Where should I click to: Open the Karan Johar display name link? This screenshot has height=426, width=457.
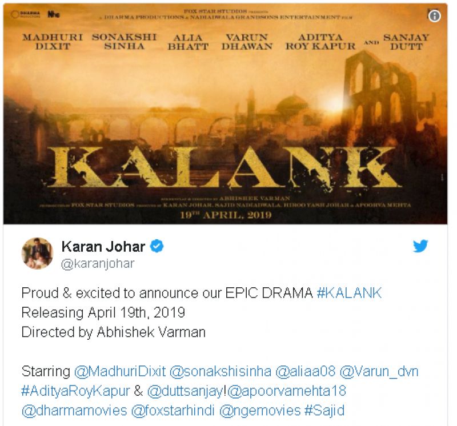(103, 247)
